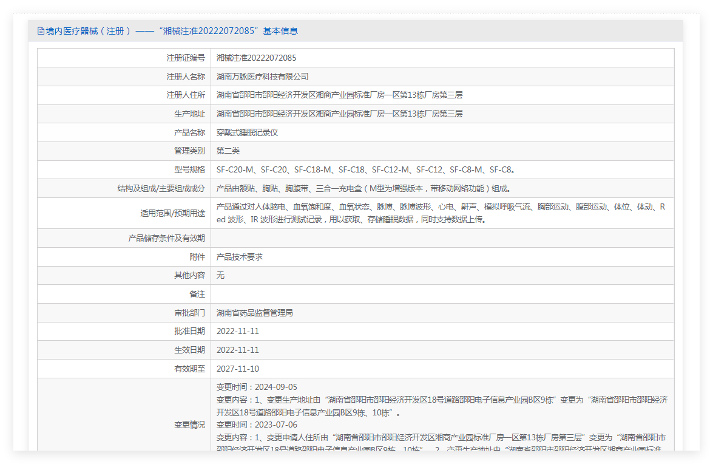Click the registrant name 湖南万脉医疗科技有限公司
The image size is (713, 464).
(262, 77)
